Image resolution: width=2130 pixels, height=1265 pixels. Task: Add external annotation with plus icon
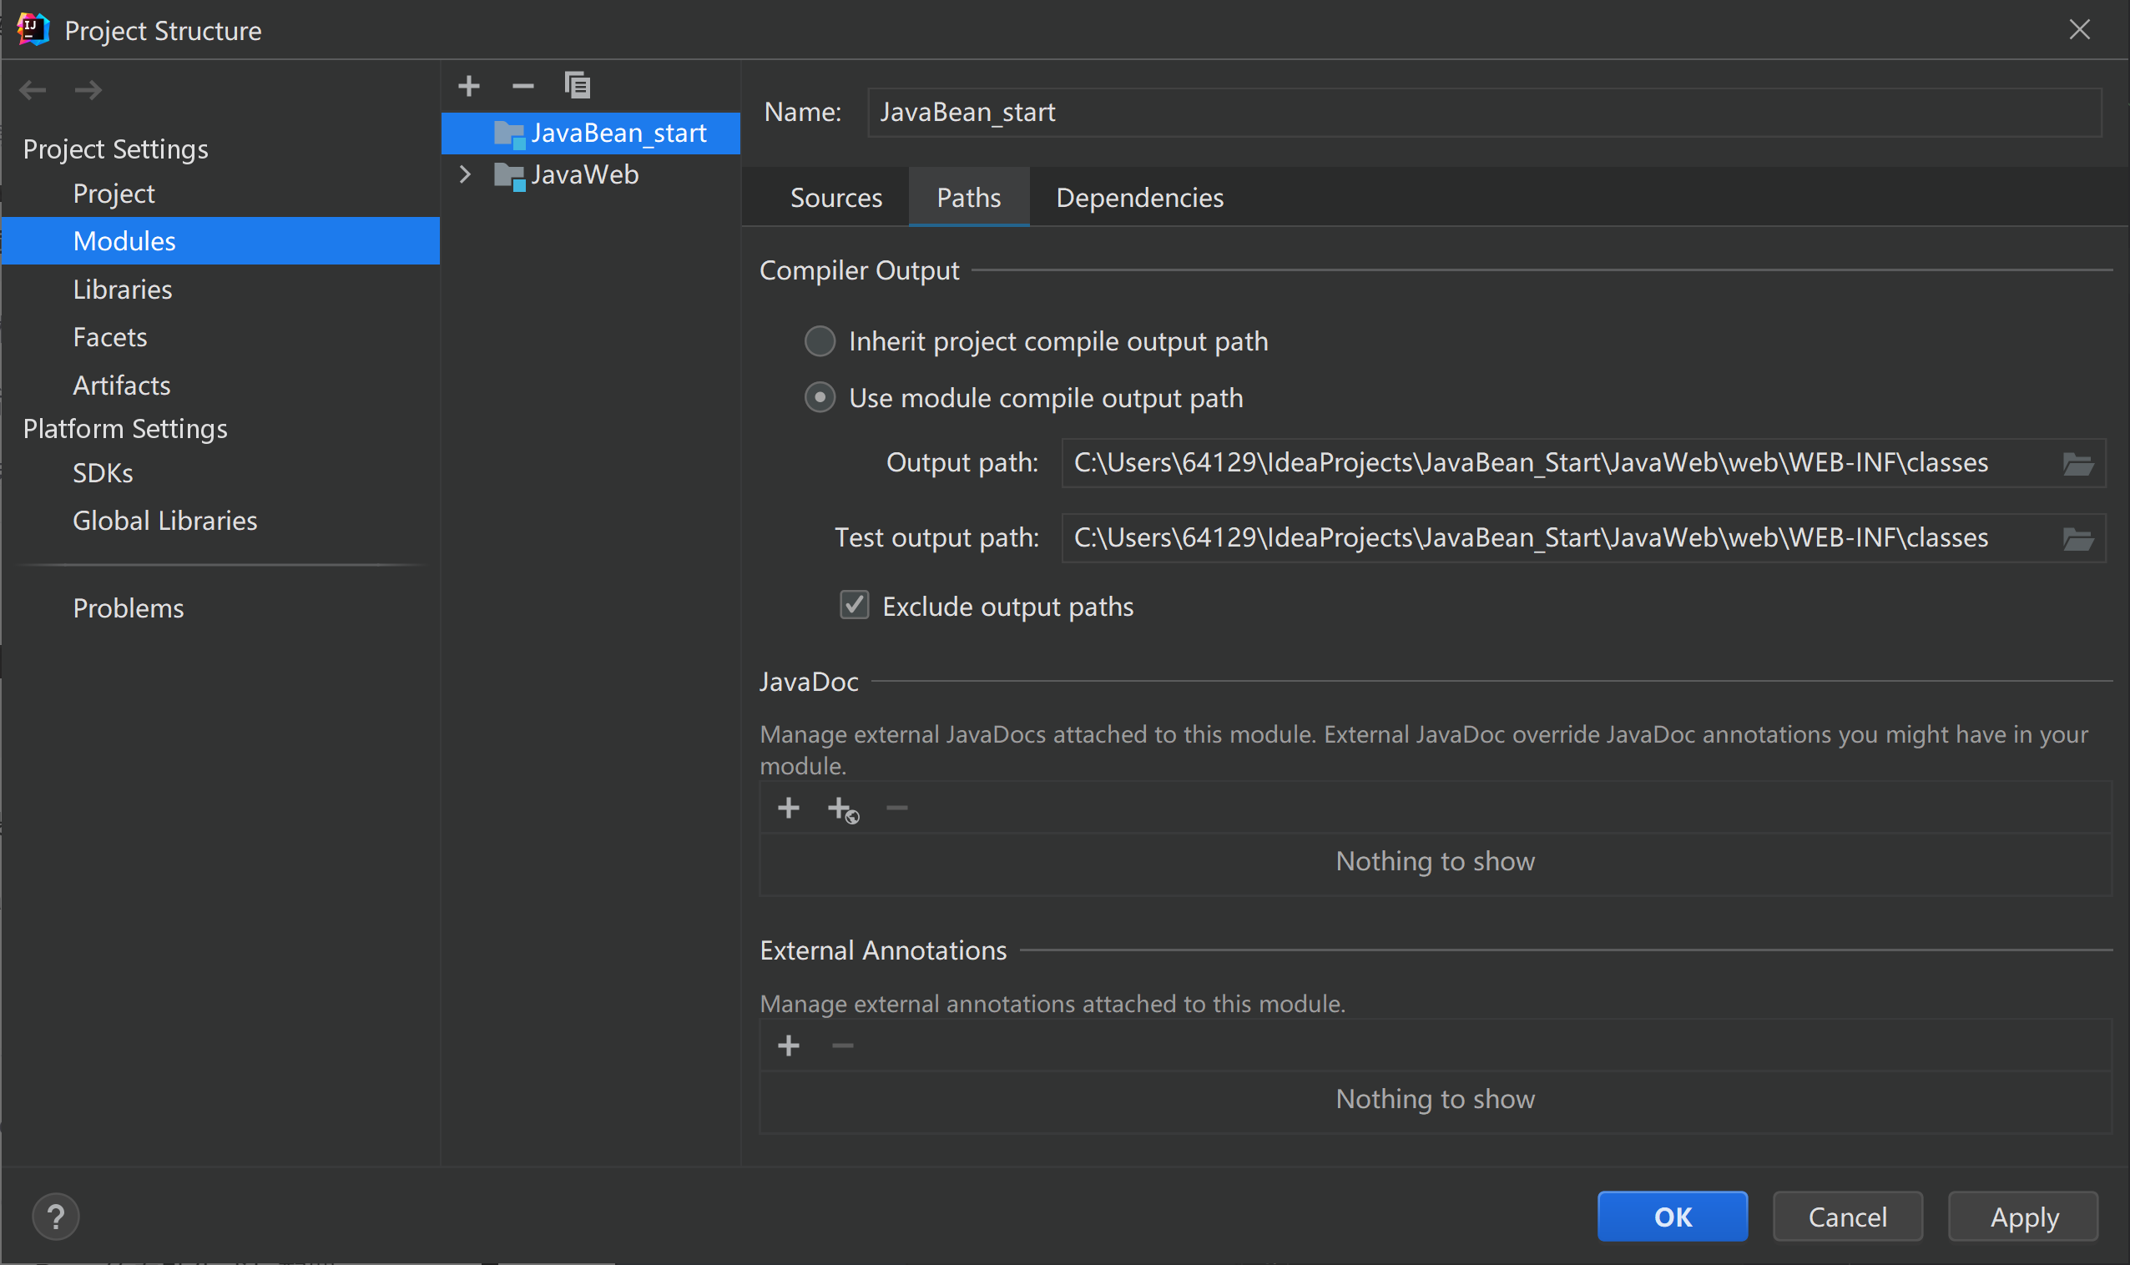(x=789, y=1045)
